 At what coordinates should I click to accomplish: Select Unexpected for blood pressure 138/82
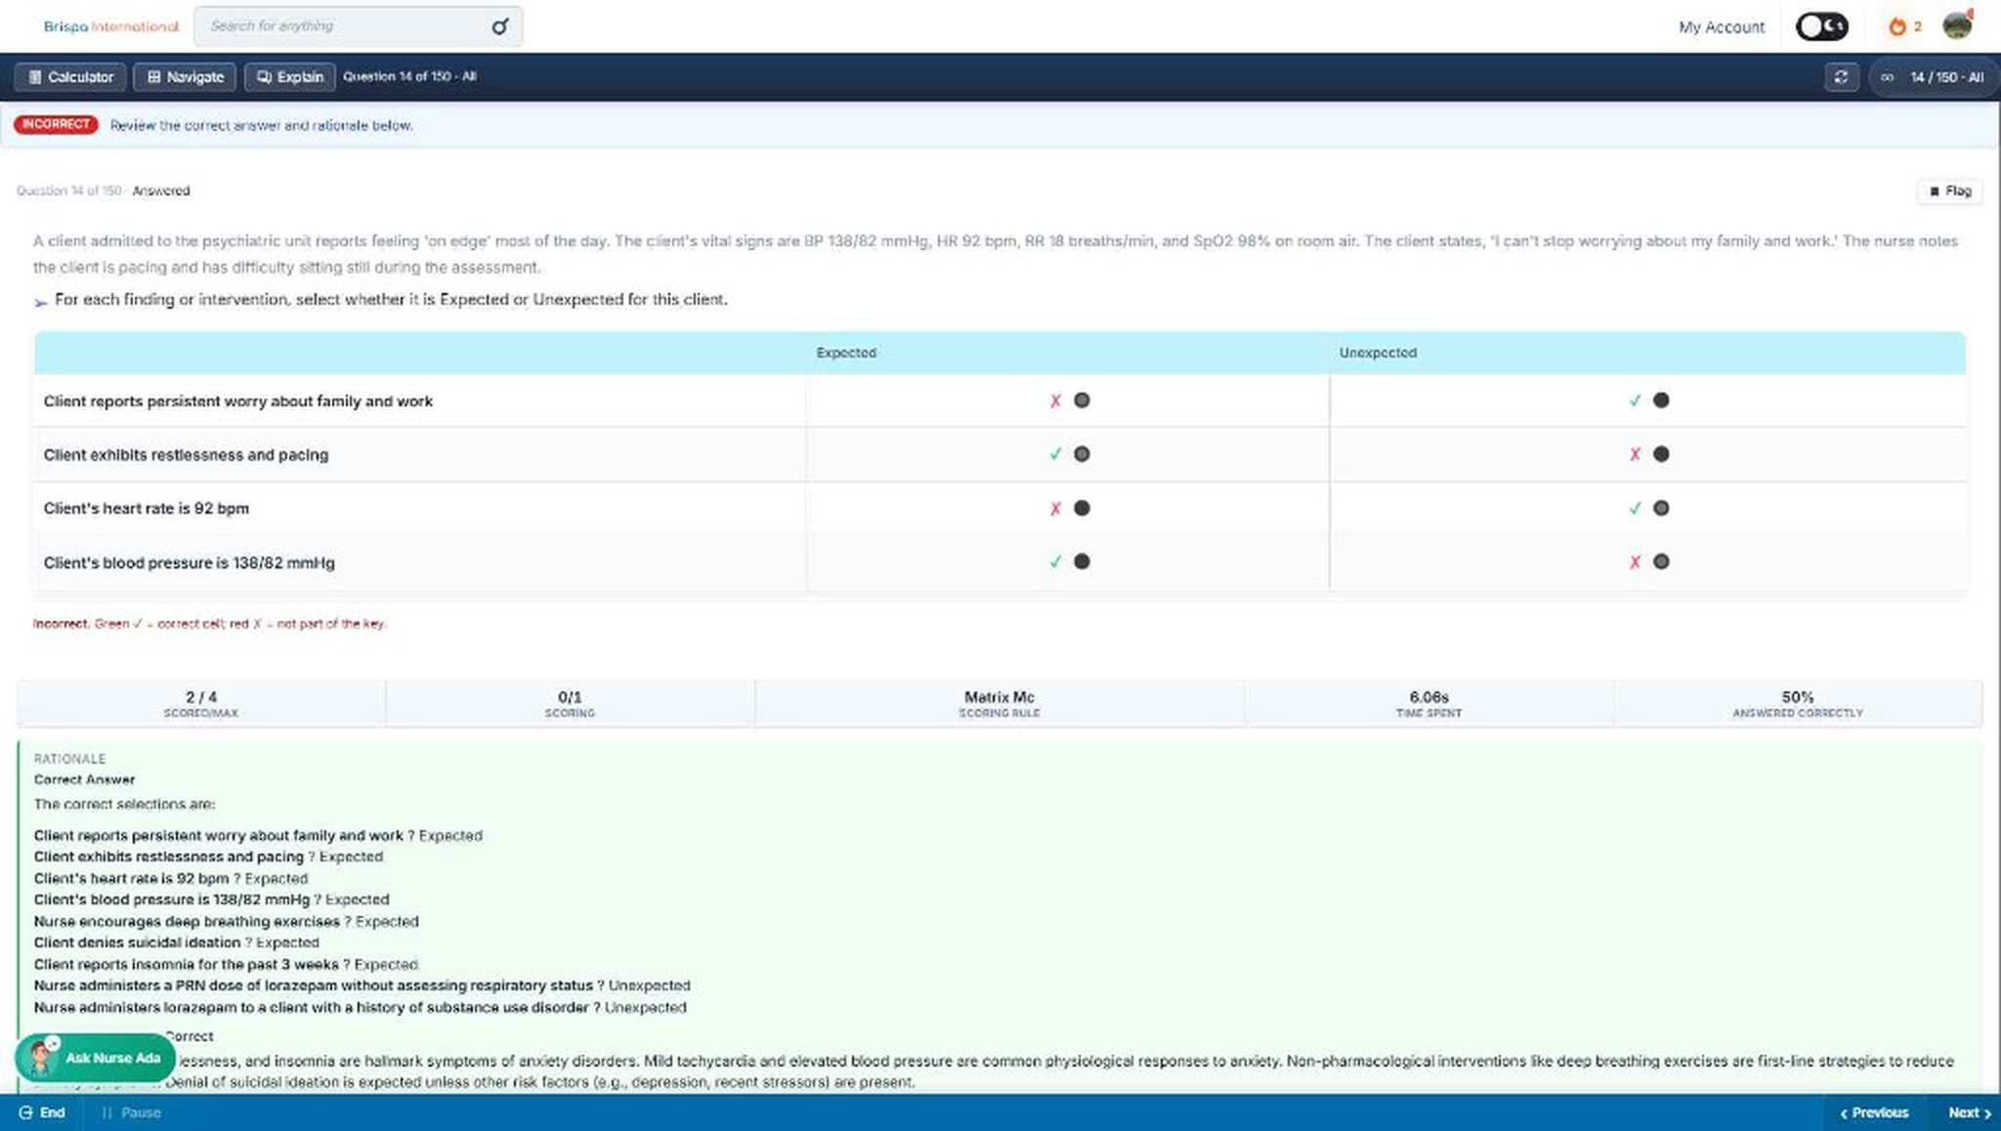[1661, 562]
